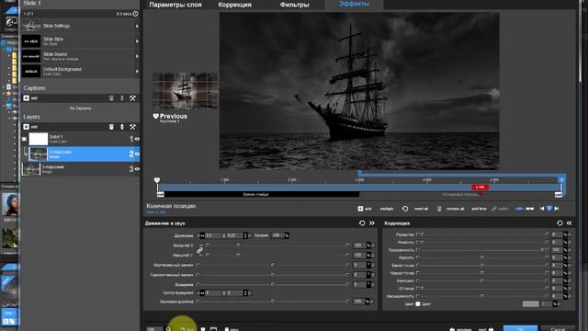Expand Slide Settings arrow

tap(137, 27)
